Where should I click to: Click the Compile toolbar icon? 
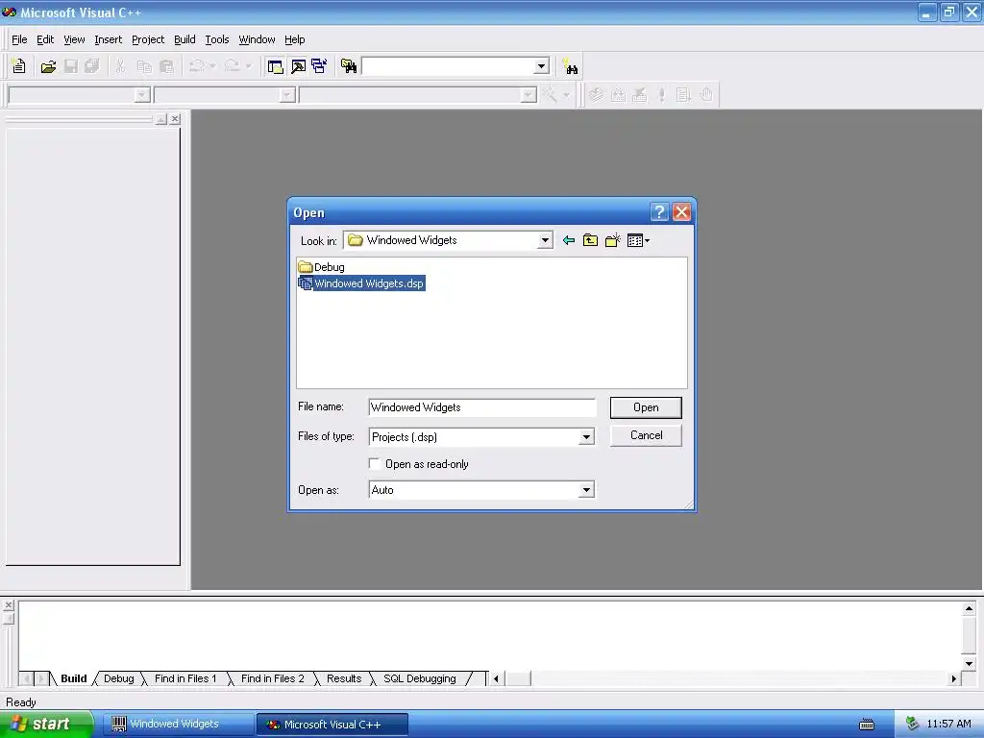[x=596, y=95]
